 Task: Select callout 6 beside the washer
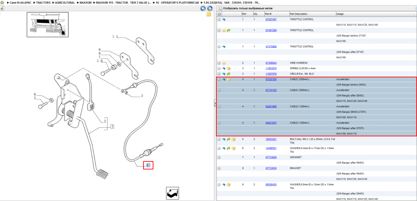[x=35, y=94]
